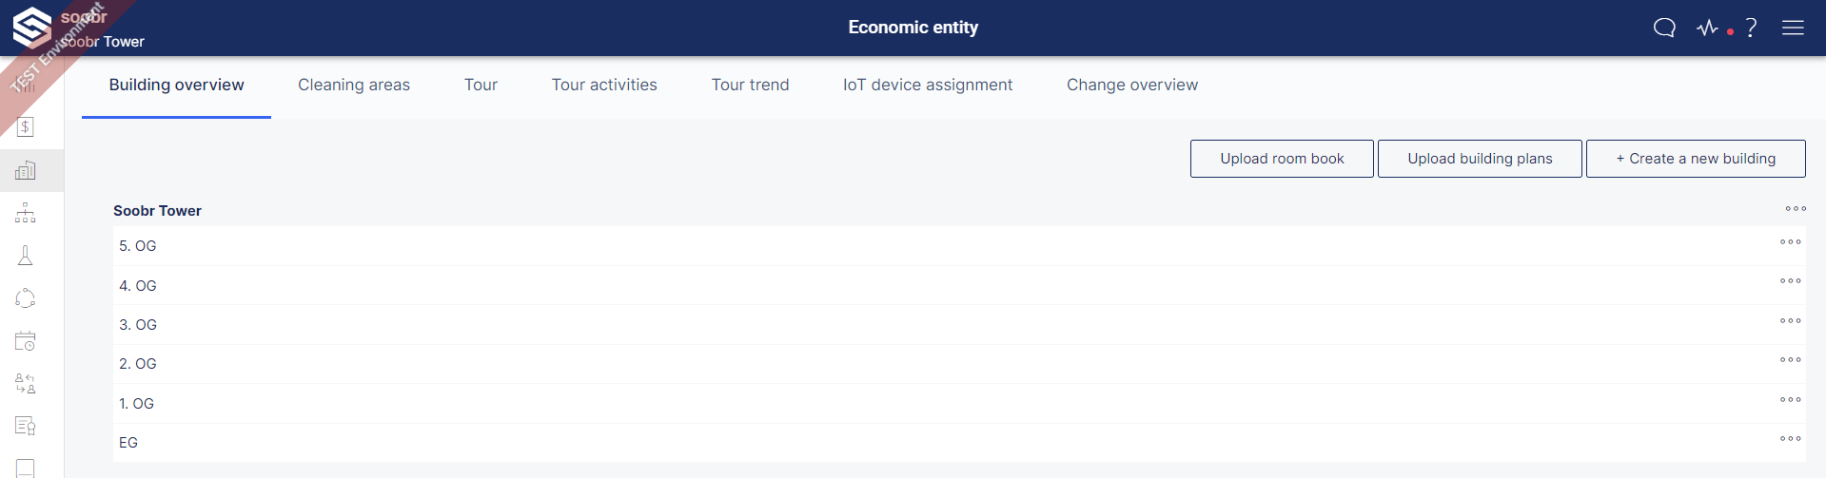Switch to the Cleaning areas tab
Image resolution: width=1826 pixels, height=478 pixels.
(354, 85)
